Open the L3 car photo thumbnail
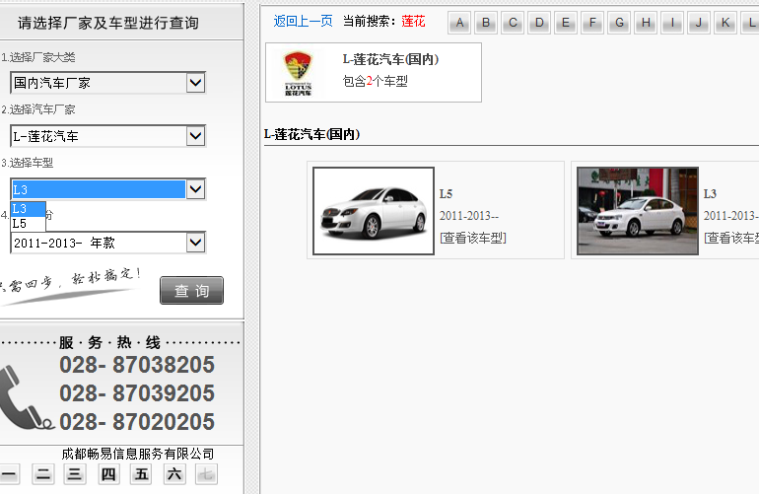759x494 pixels. pos(638,211)
